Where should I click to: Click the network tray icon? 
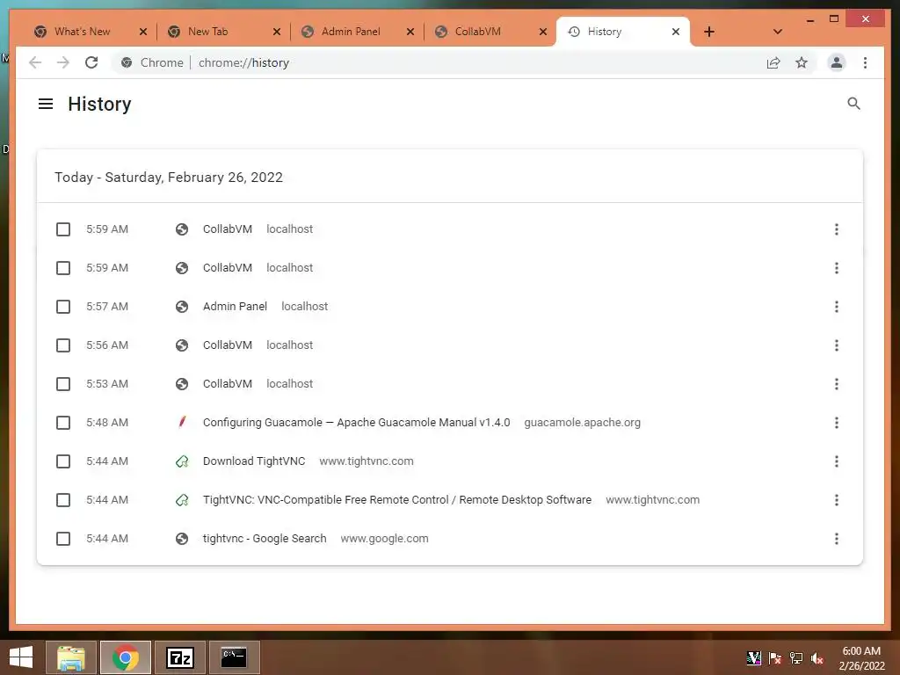pyautogui.click(x=796, y=658)
